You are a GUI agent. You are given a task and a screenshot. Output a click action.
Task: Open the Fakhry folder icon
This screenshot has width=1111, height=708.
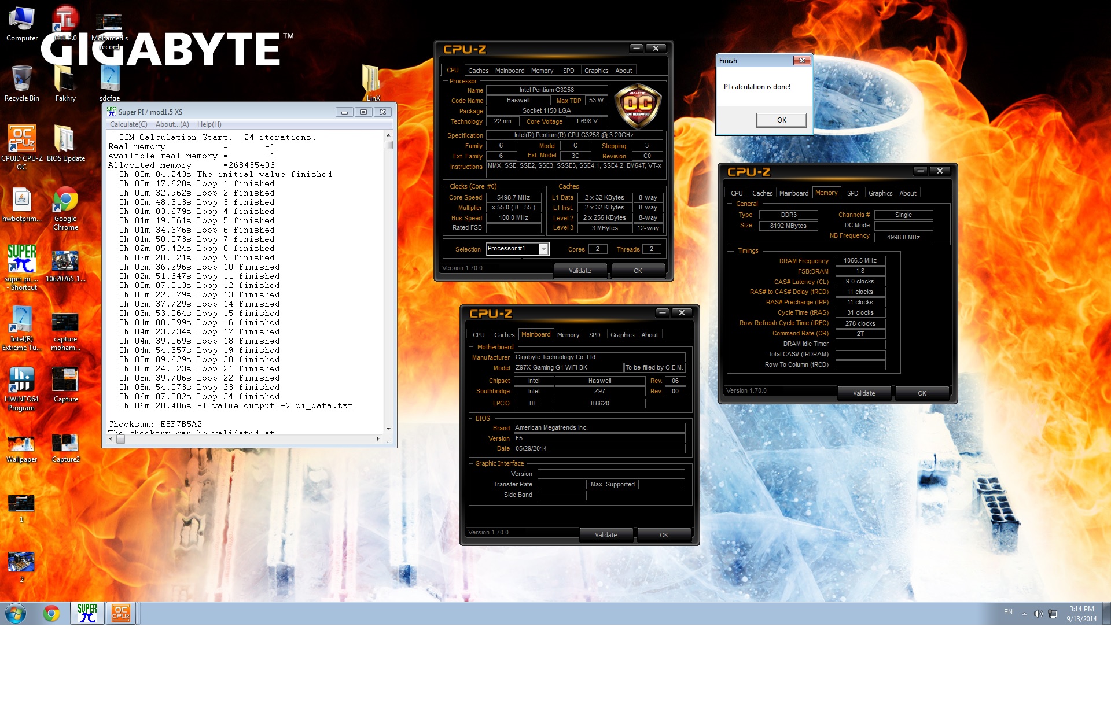(65, 83)
